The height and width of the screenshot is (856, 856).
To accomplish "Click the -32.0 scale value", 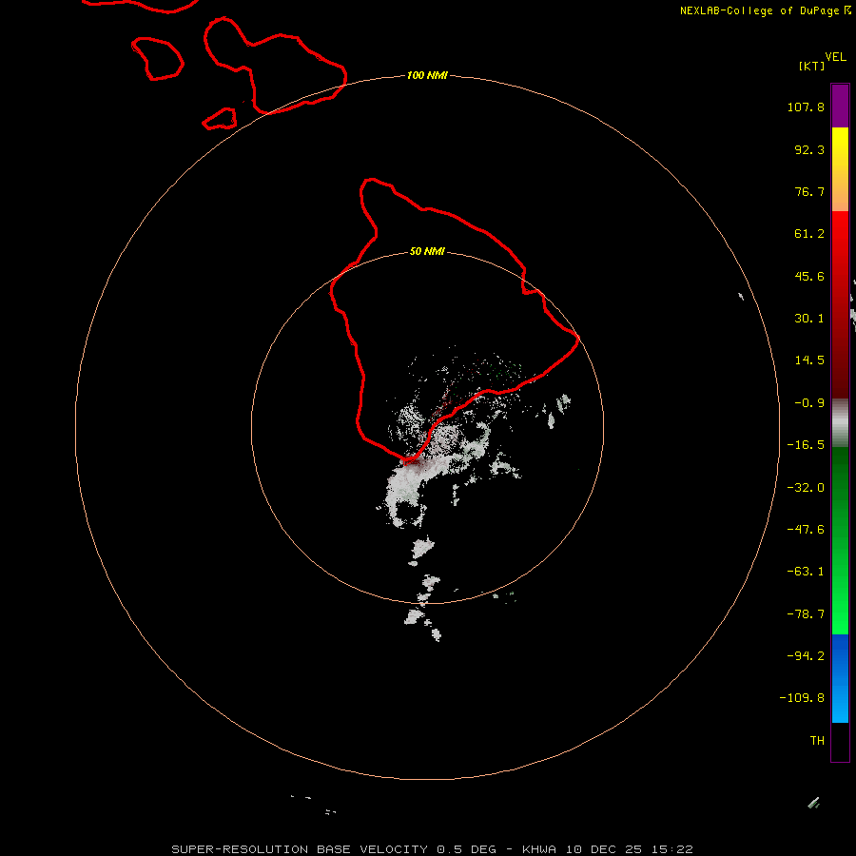I will tap(806, 488).
